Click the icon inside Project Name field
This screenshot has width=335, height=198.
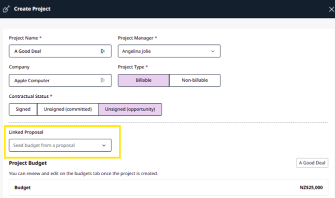click(102, 51)
